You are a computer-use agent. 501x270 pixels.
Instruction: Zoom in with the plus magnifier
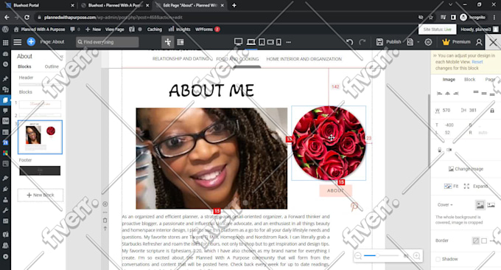(417, 255)
